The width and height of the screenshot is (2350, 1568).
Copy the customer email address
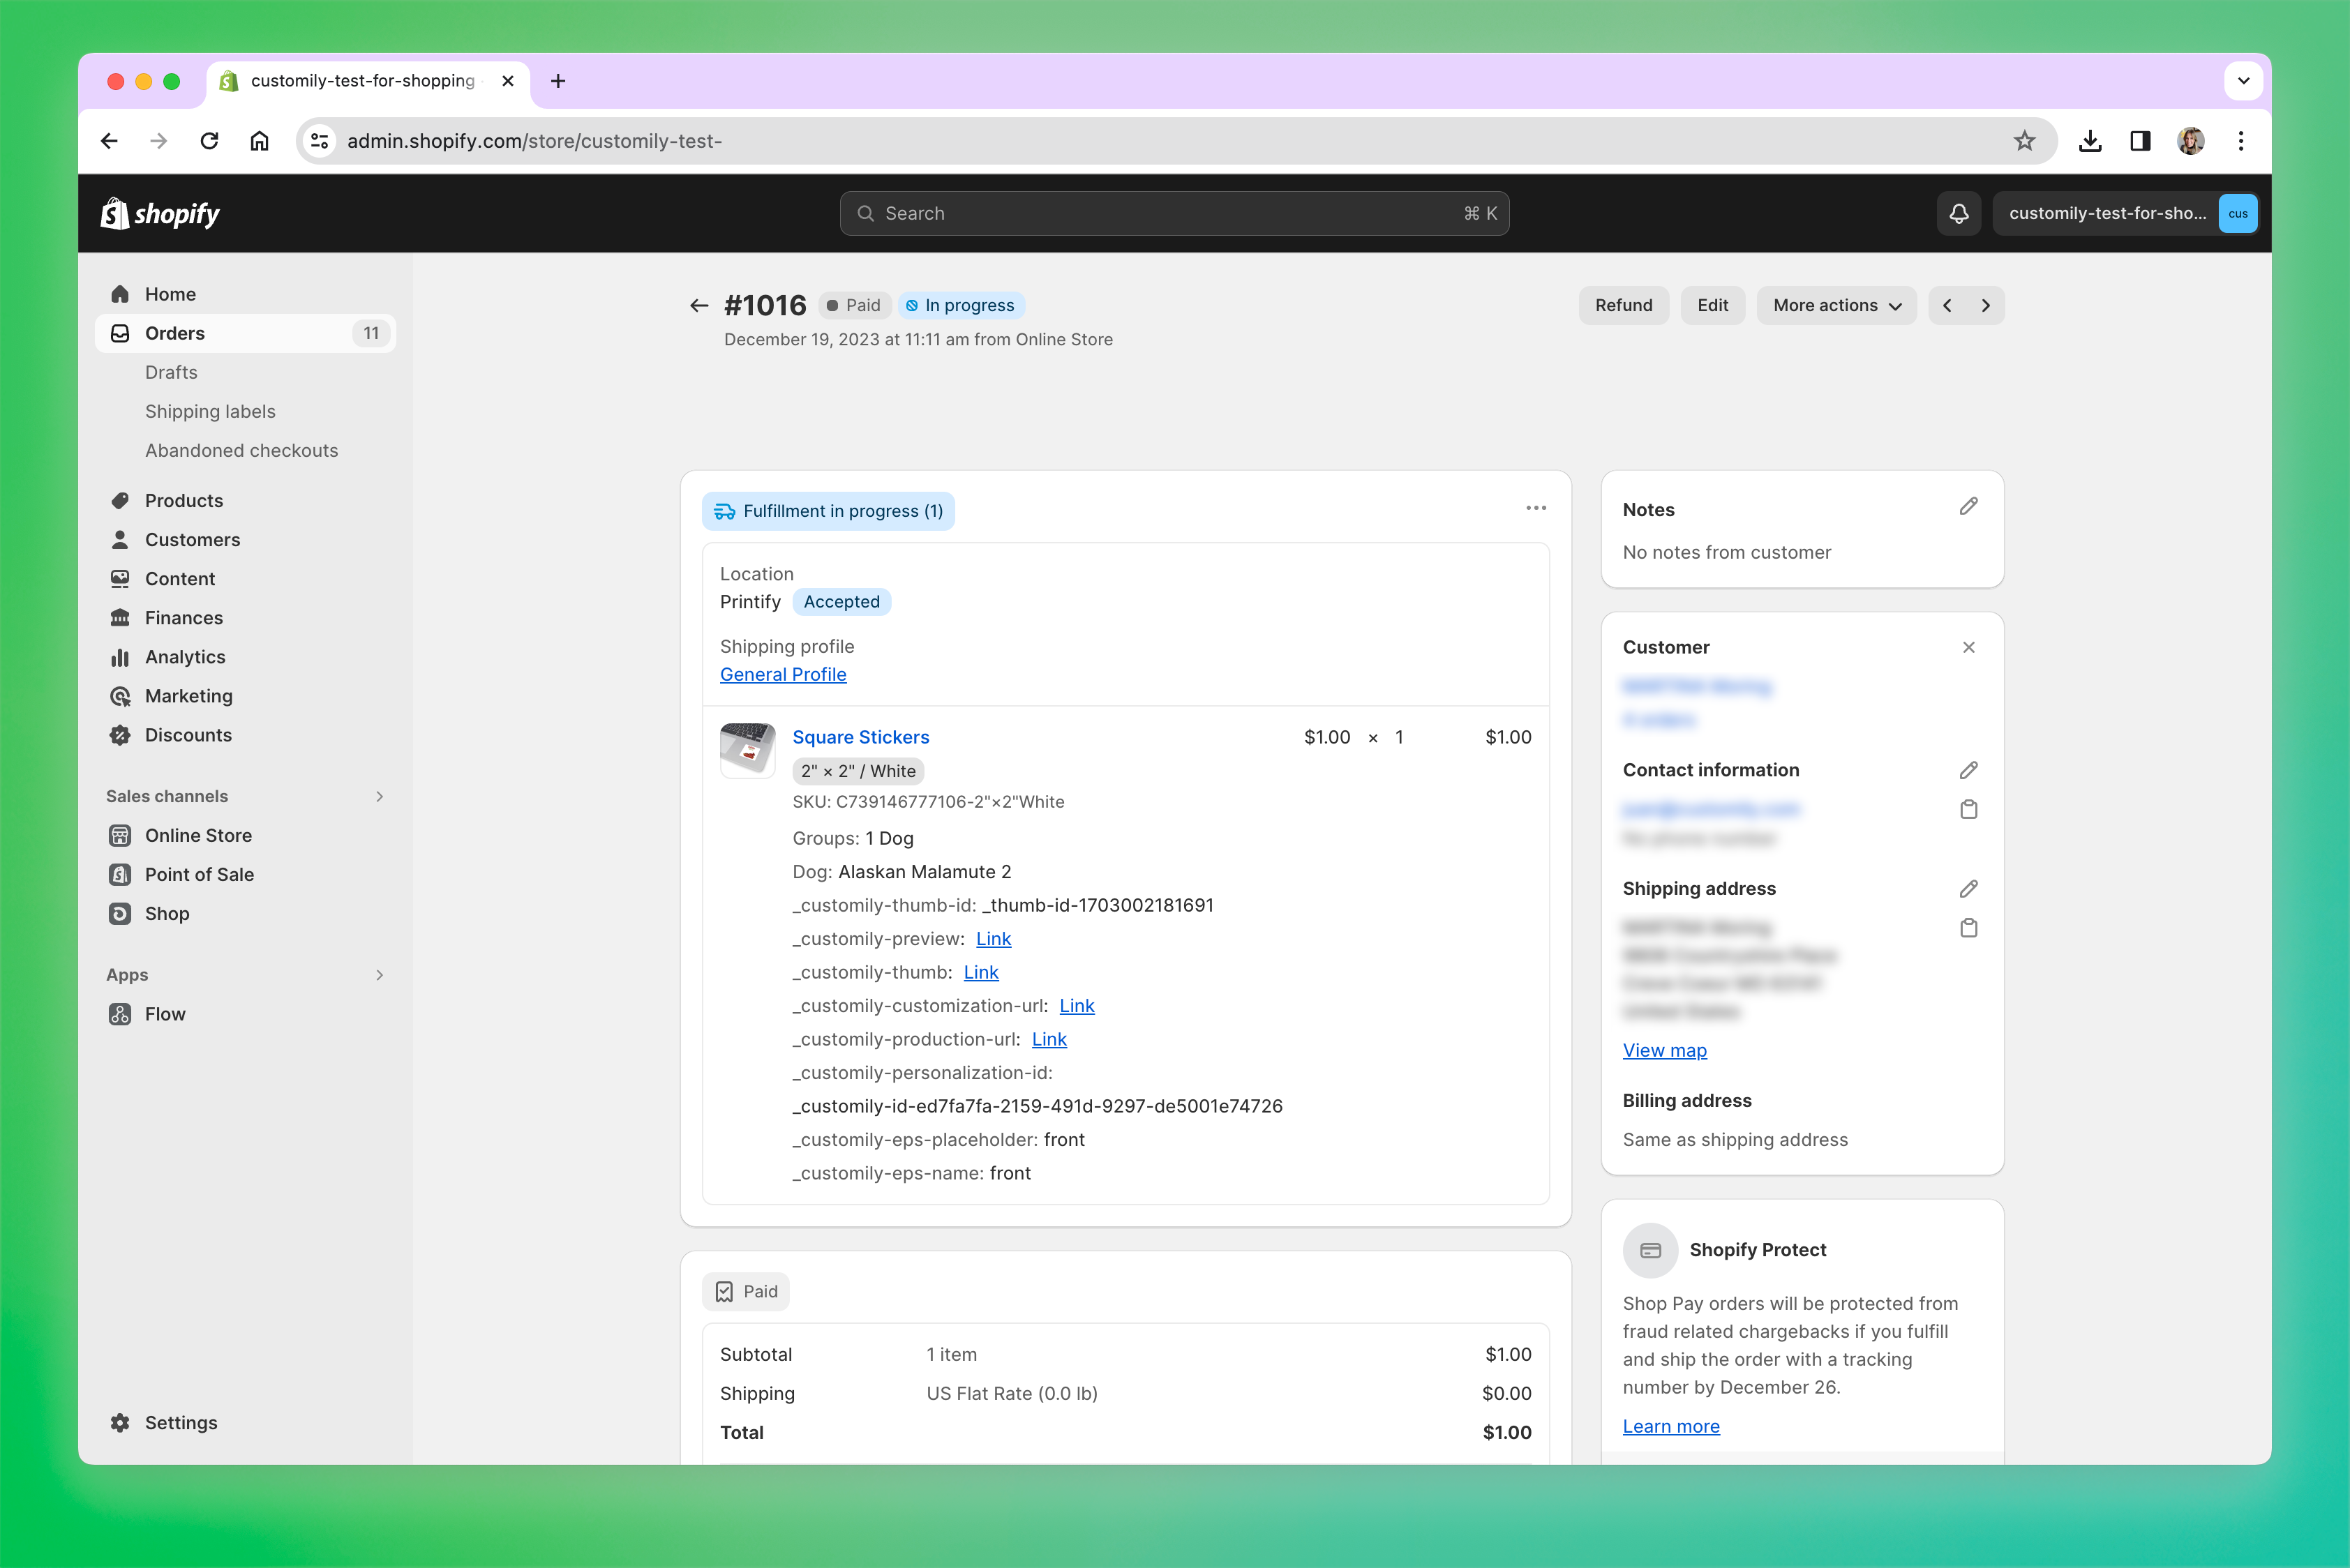pyautogui.click(x=1968, y=809)
